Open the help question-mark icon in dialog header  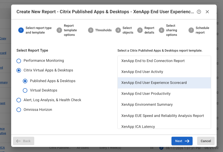tap(199, 12)
